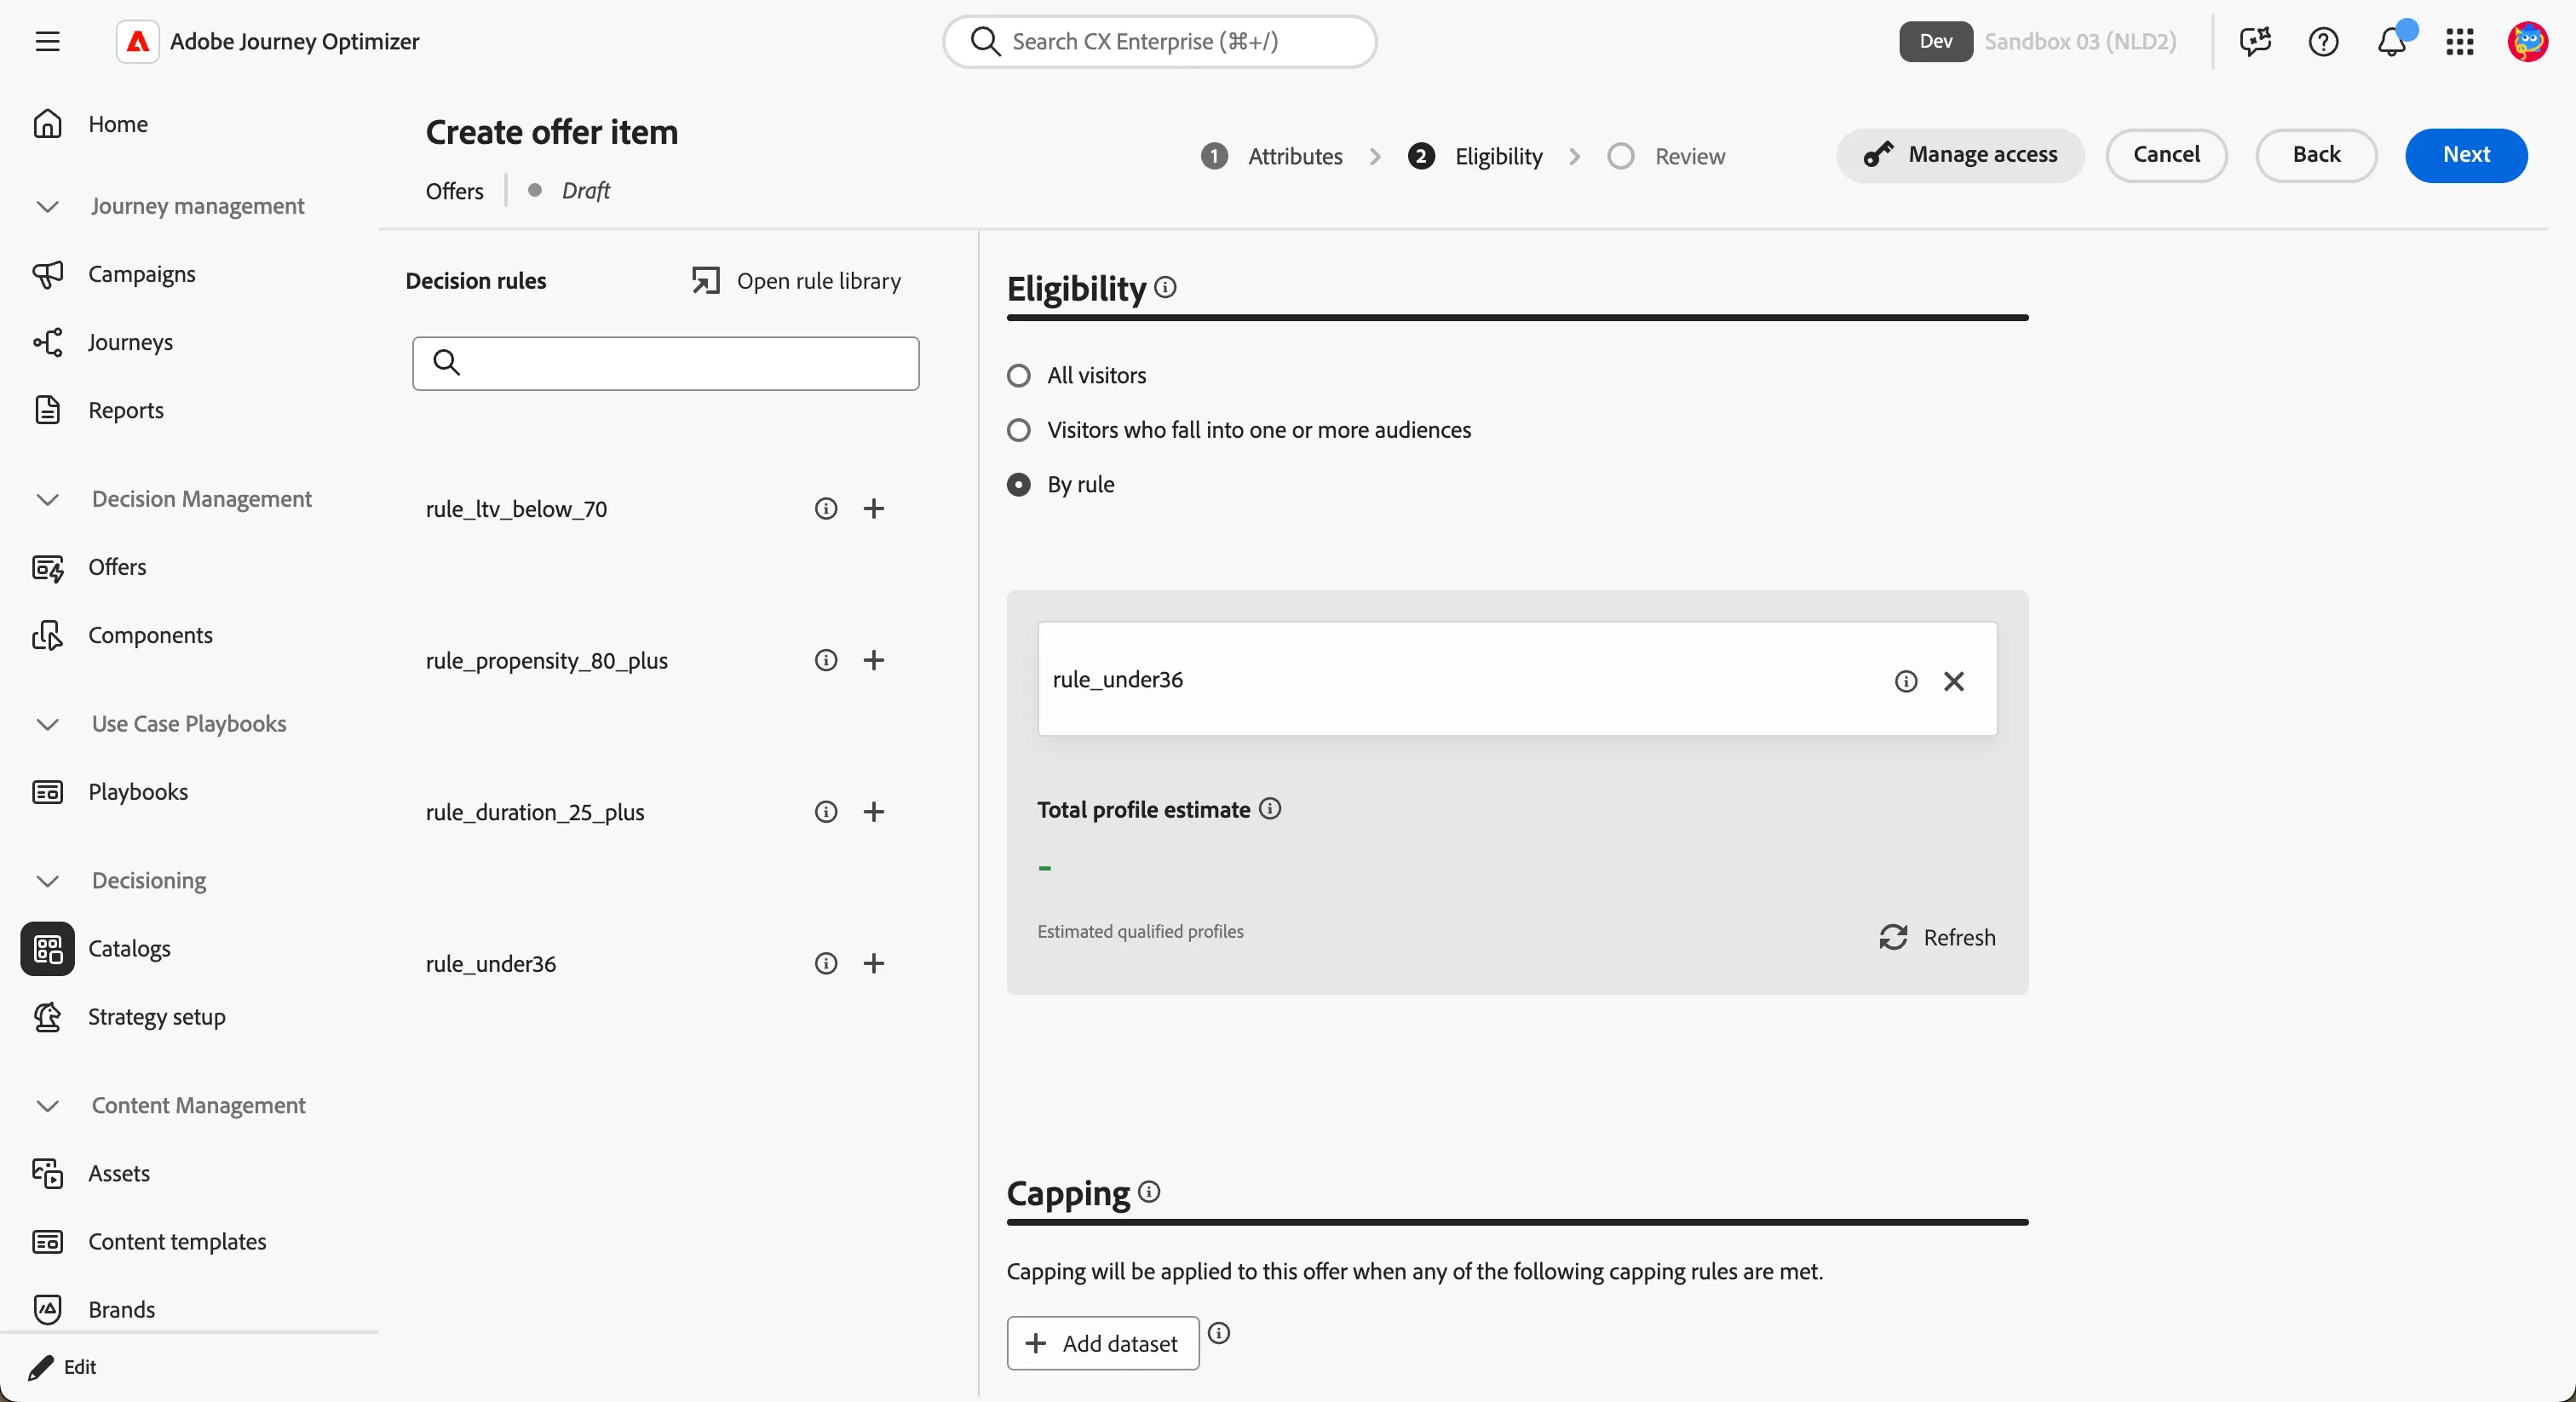Open the notifications bell
This screenshot has height=1402, width=2576.
click(2392, 41)
